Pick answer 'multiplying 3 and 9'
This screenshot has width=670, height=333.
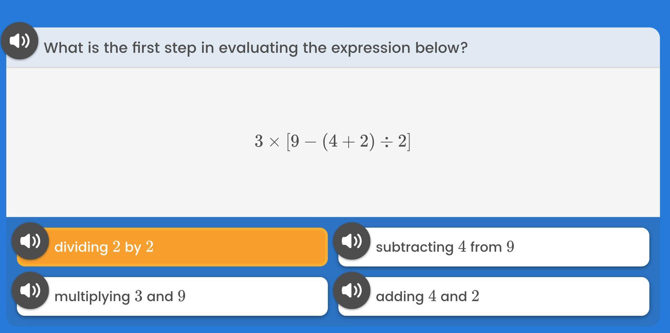[187, 297]
